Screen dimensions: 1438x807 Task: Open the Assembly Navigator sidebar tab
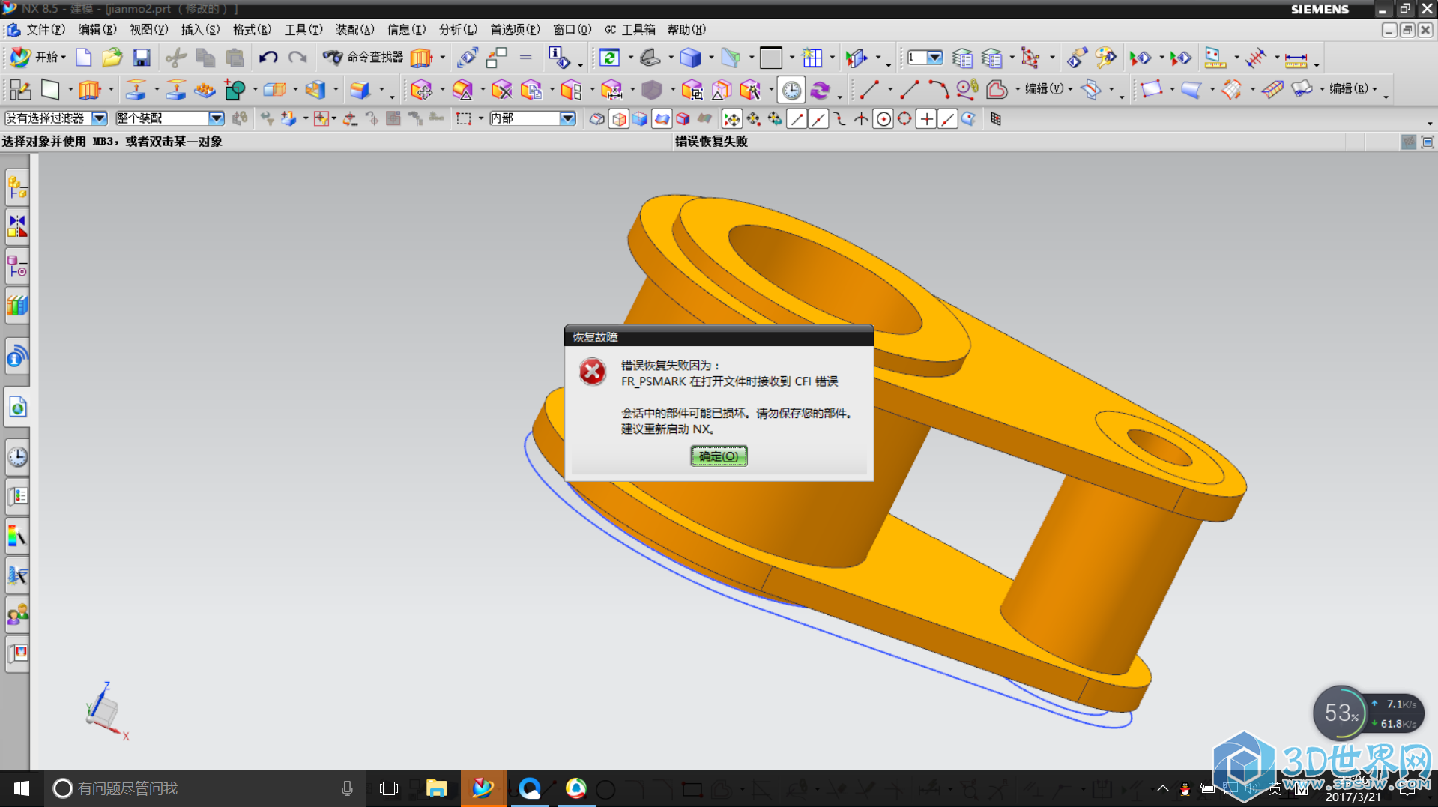[x=17, y=187]
